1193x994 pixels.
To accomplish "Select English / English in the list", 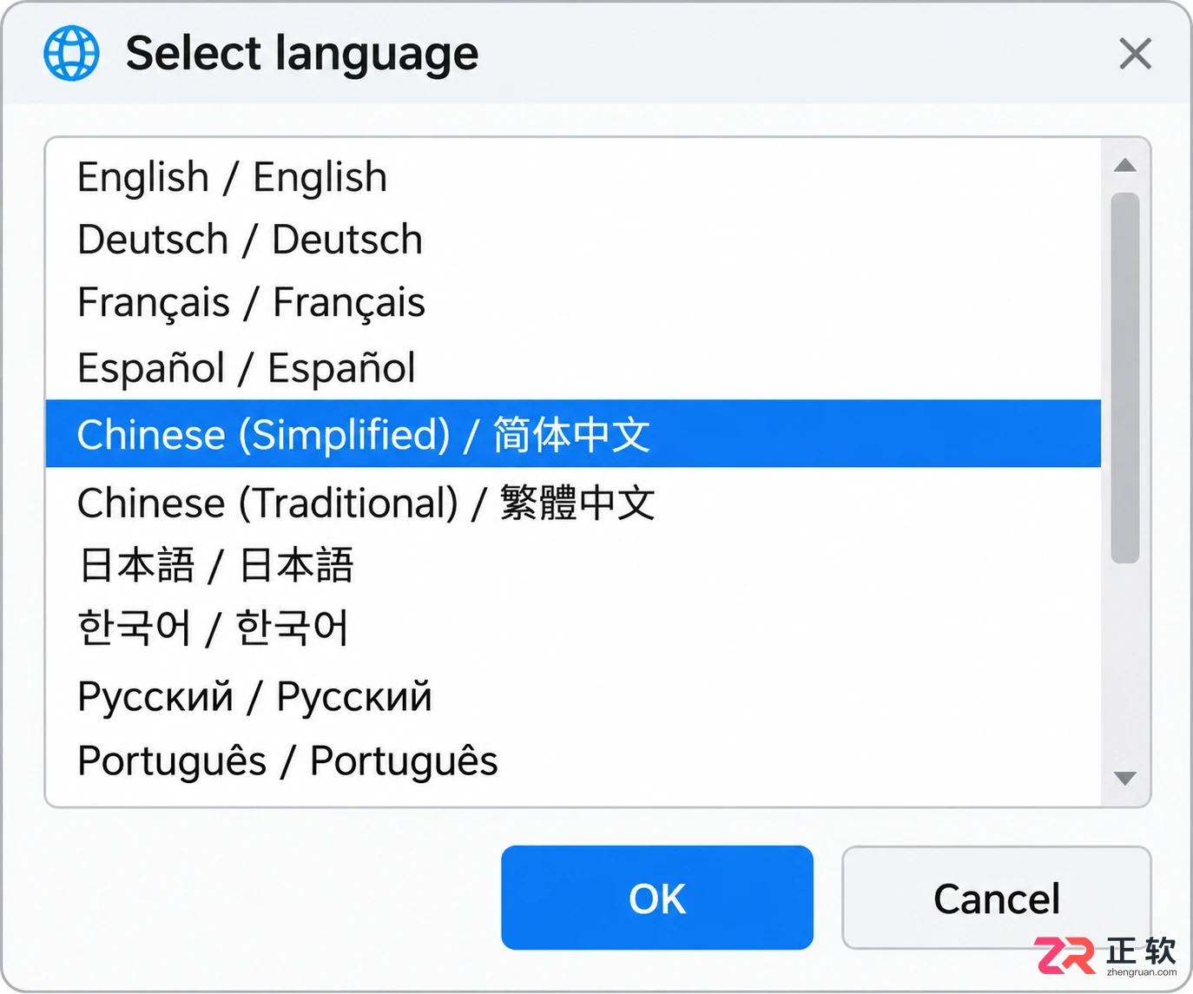I will [x=573, y=177].
